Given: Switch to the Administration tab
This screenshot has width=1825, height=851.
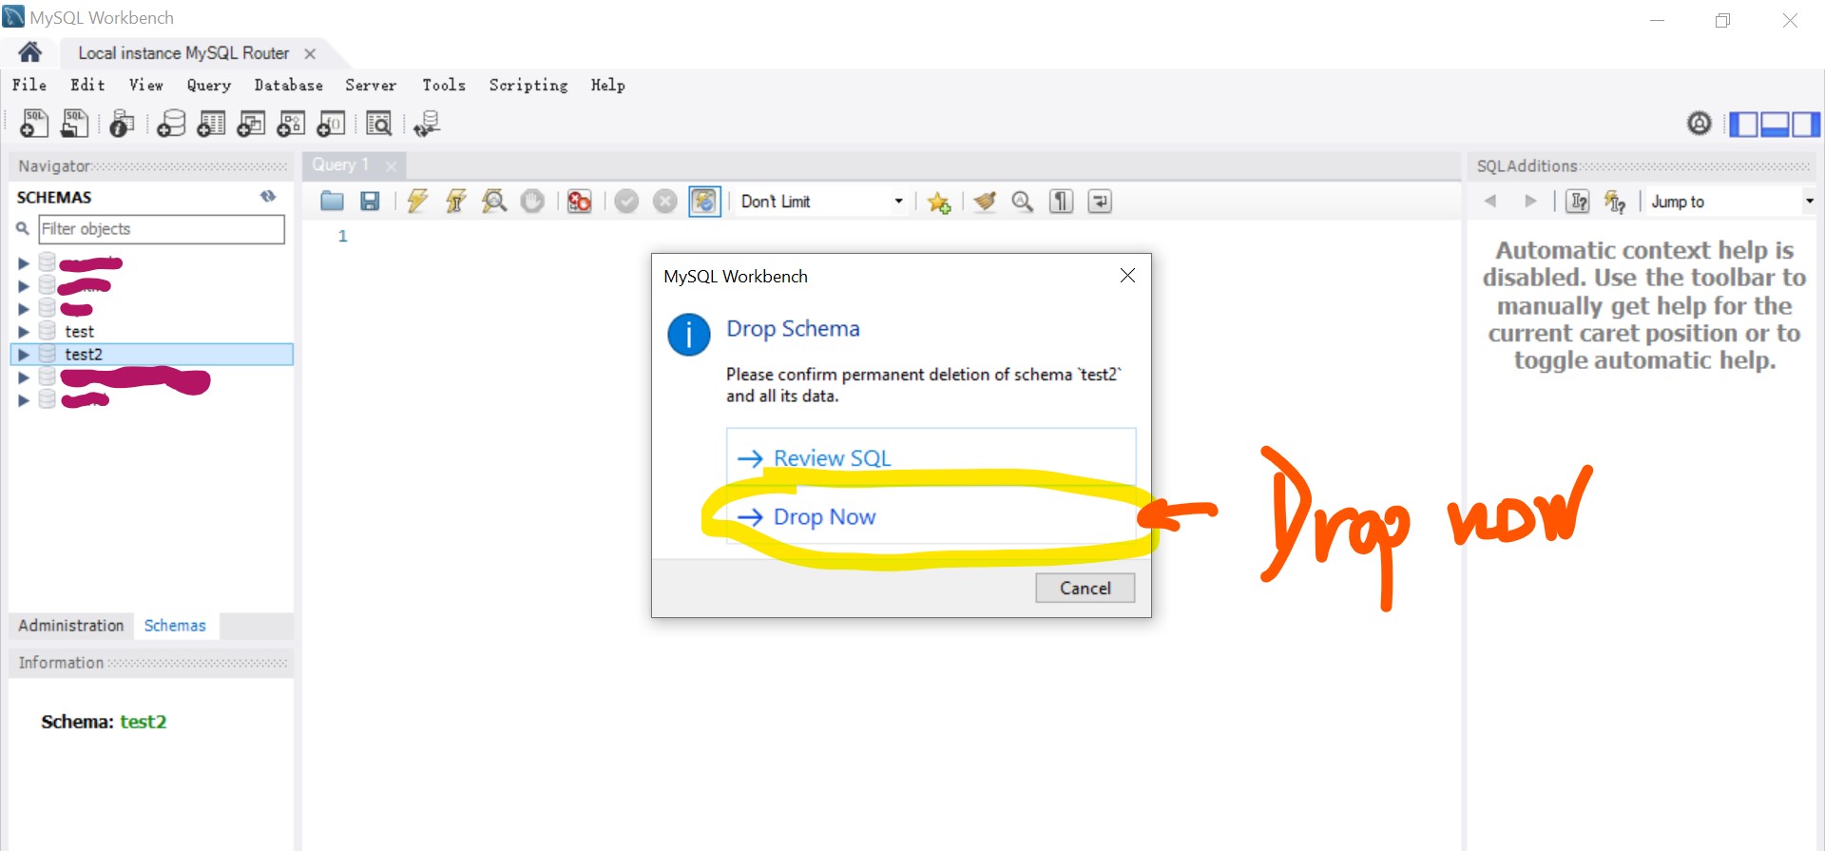Looking at the screenshot, I should [x=71, y=625].
